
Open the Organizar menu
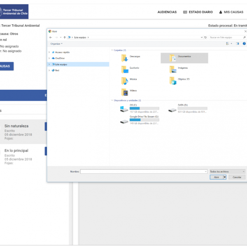[56, 44]
